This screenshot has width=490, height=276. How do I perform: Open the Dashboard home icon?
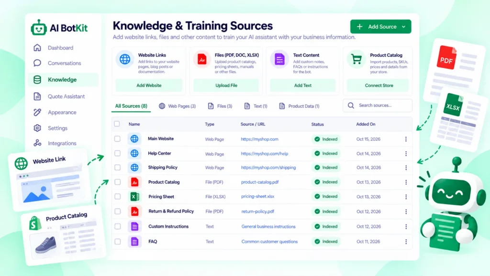[x=37, y=48]
